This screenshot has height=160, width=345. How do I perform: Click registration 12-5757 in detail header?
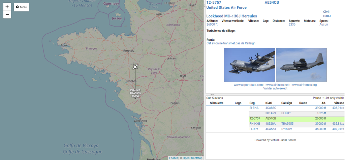click(x=214, y=3)
